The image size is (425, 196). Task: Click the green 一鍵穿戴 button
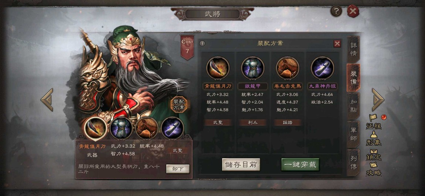(x=300, y=165)
